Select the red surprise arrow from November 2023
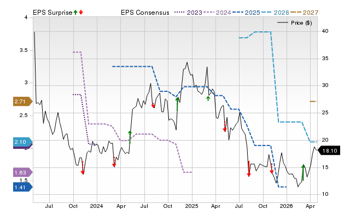 click(83, 167)
